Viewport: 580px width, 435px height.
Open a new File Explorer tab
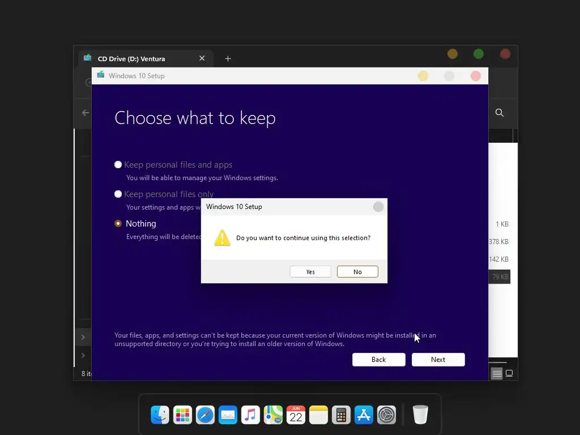(x=228, y=58)
